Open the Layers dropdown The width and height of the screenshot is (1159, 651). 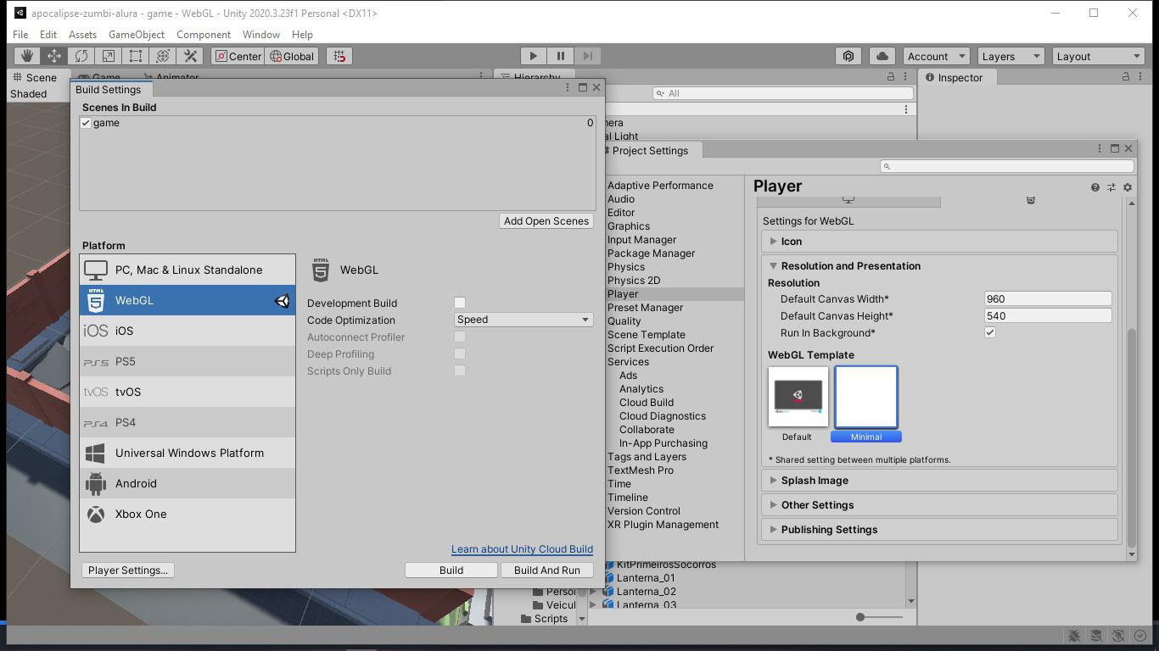(x=1010, y=56)
